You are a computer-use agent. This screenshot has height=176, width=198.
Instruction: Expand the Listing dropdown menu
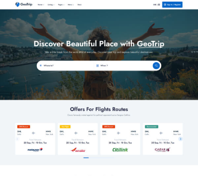(51, 5)
